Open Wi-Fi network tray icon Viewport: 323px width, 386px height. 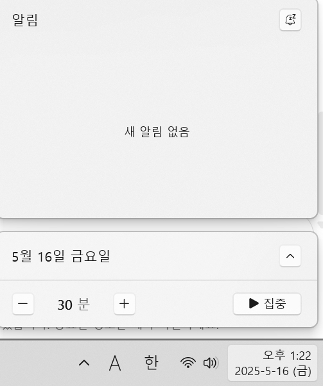coord(188,363)
